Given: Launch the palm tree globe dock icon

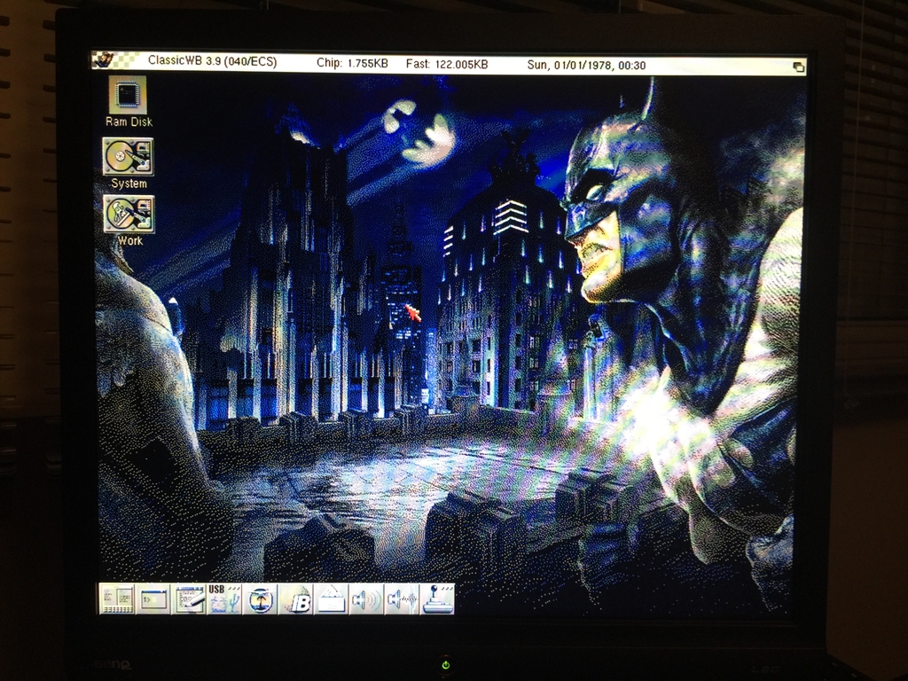Looking at the screenshot, I should (x=260, y=599).
